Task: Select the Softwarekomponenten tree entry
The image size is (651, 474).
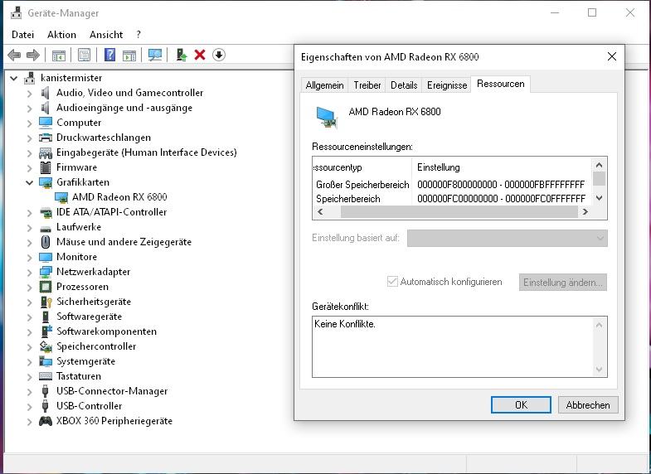Action: [106, 331]
